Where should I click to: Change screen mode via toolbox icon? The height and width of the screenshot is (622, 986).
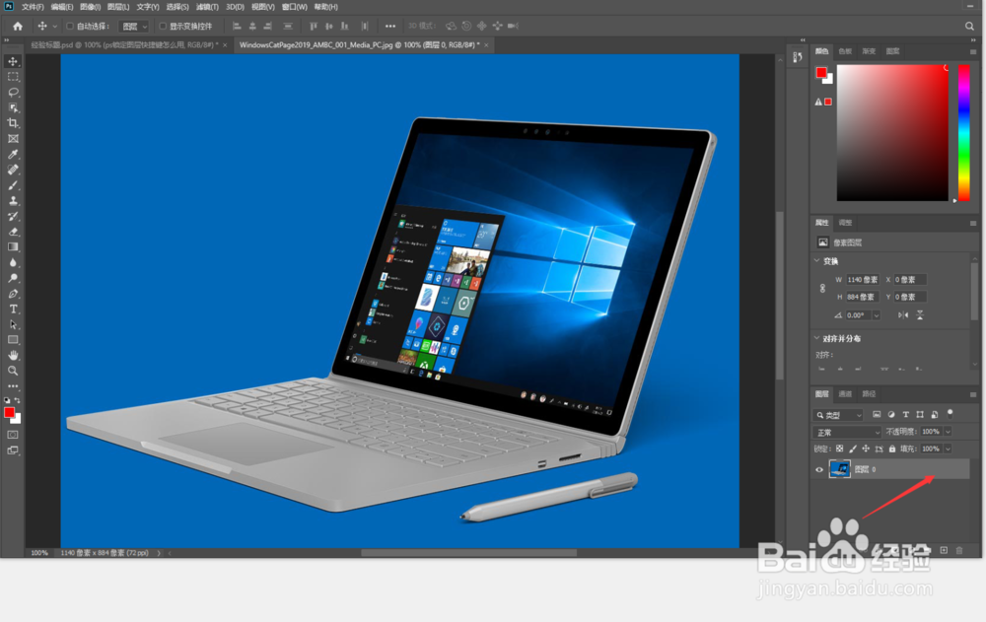pos(13,450)
